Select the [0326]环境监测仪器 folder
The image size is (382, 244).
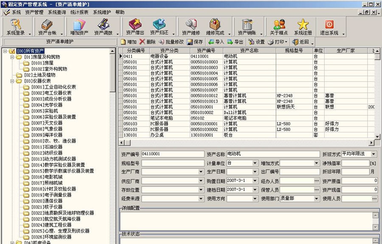[x=51, y=237]
